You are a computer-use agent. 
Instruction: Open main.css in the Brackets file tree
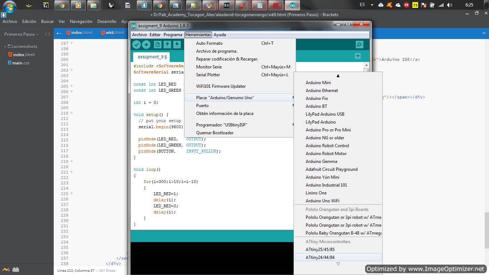point(21,63)
